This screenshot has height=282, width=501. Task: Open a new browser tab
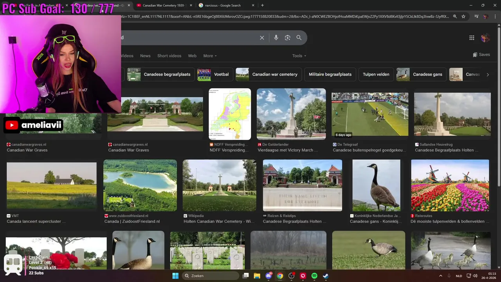coord(262,5)
